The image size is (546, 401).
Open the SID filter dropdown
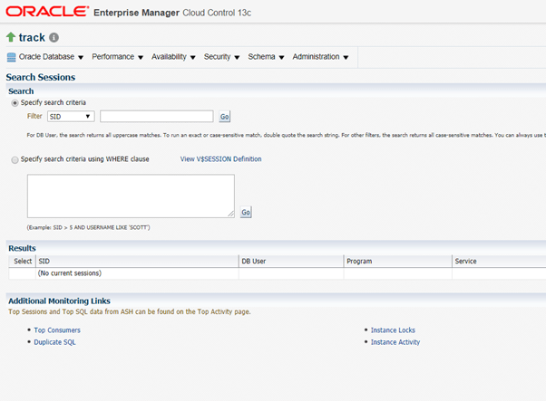click(x=71, y=117)
